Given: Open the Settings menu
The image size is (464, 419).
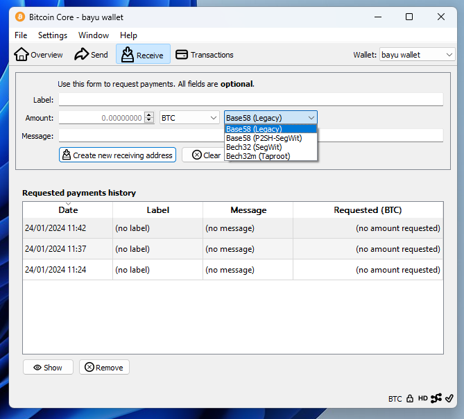Looking at the screenshot, I should click(53, 35).
